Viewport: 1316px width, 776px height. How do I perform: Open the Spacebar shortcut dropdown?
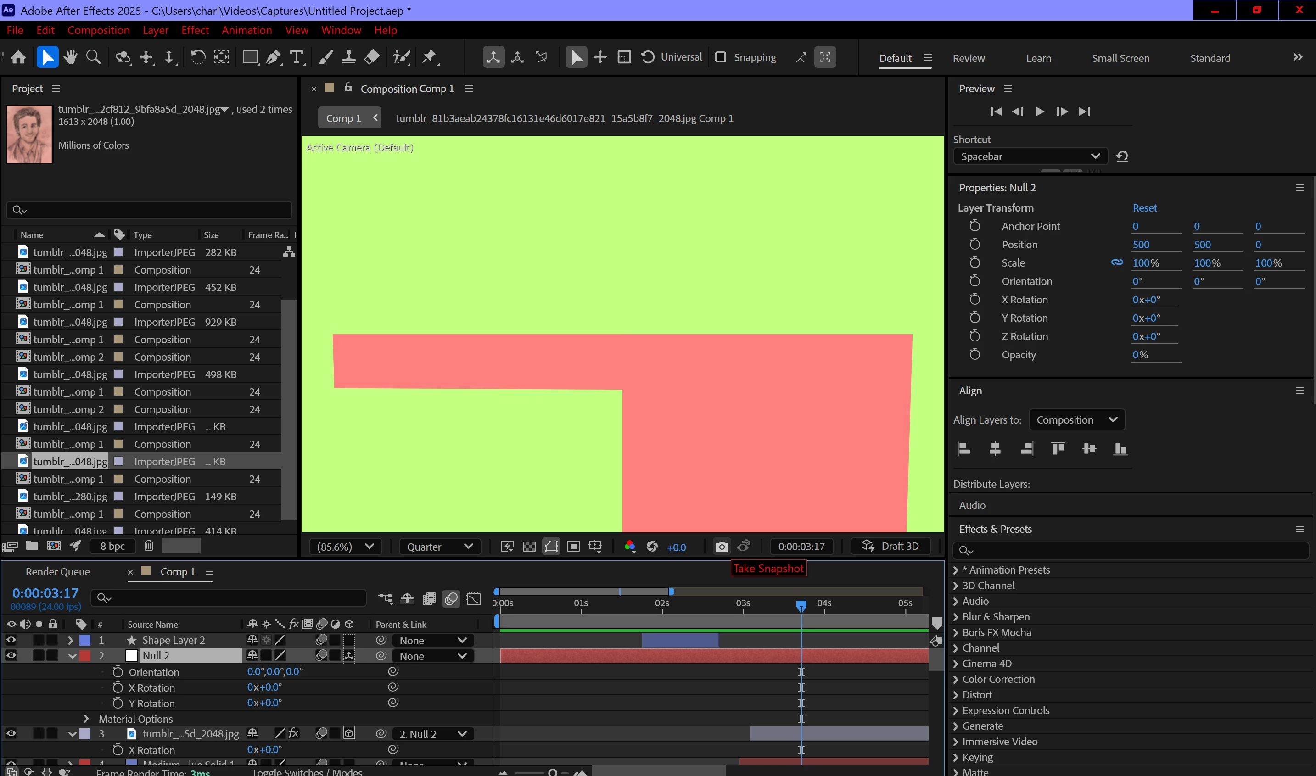click(1030, 156)
